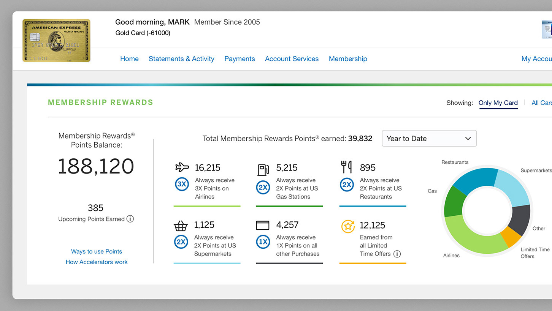The image size is (552, 311).
Task: Click the MEMBERSHIP REWARDS heading
Action: [x=100, y=102]
